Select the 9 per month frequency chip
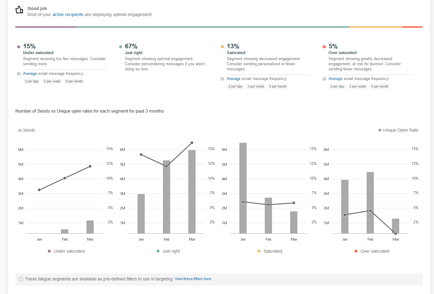The image size is (434, 294). pyautogui.click(x=74, y=81)
